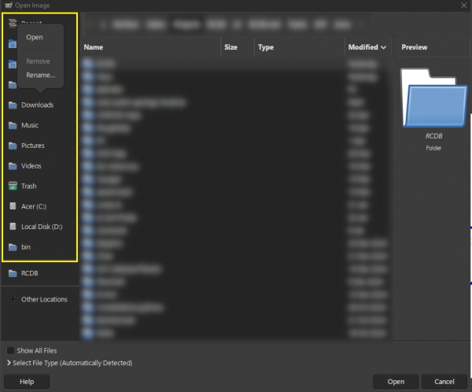Sort files by the Size column
472x392 pixels.
[x=238, y=47]
